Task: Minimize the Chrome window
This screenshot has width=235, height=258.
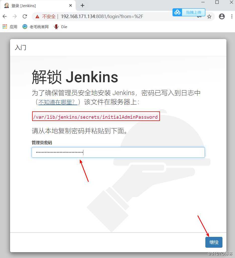Action: point(203,2)
